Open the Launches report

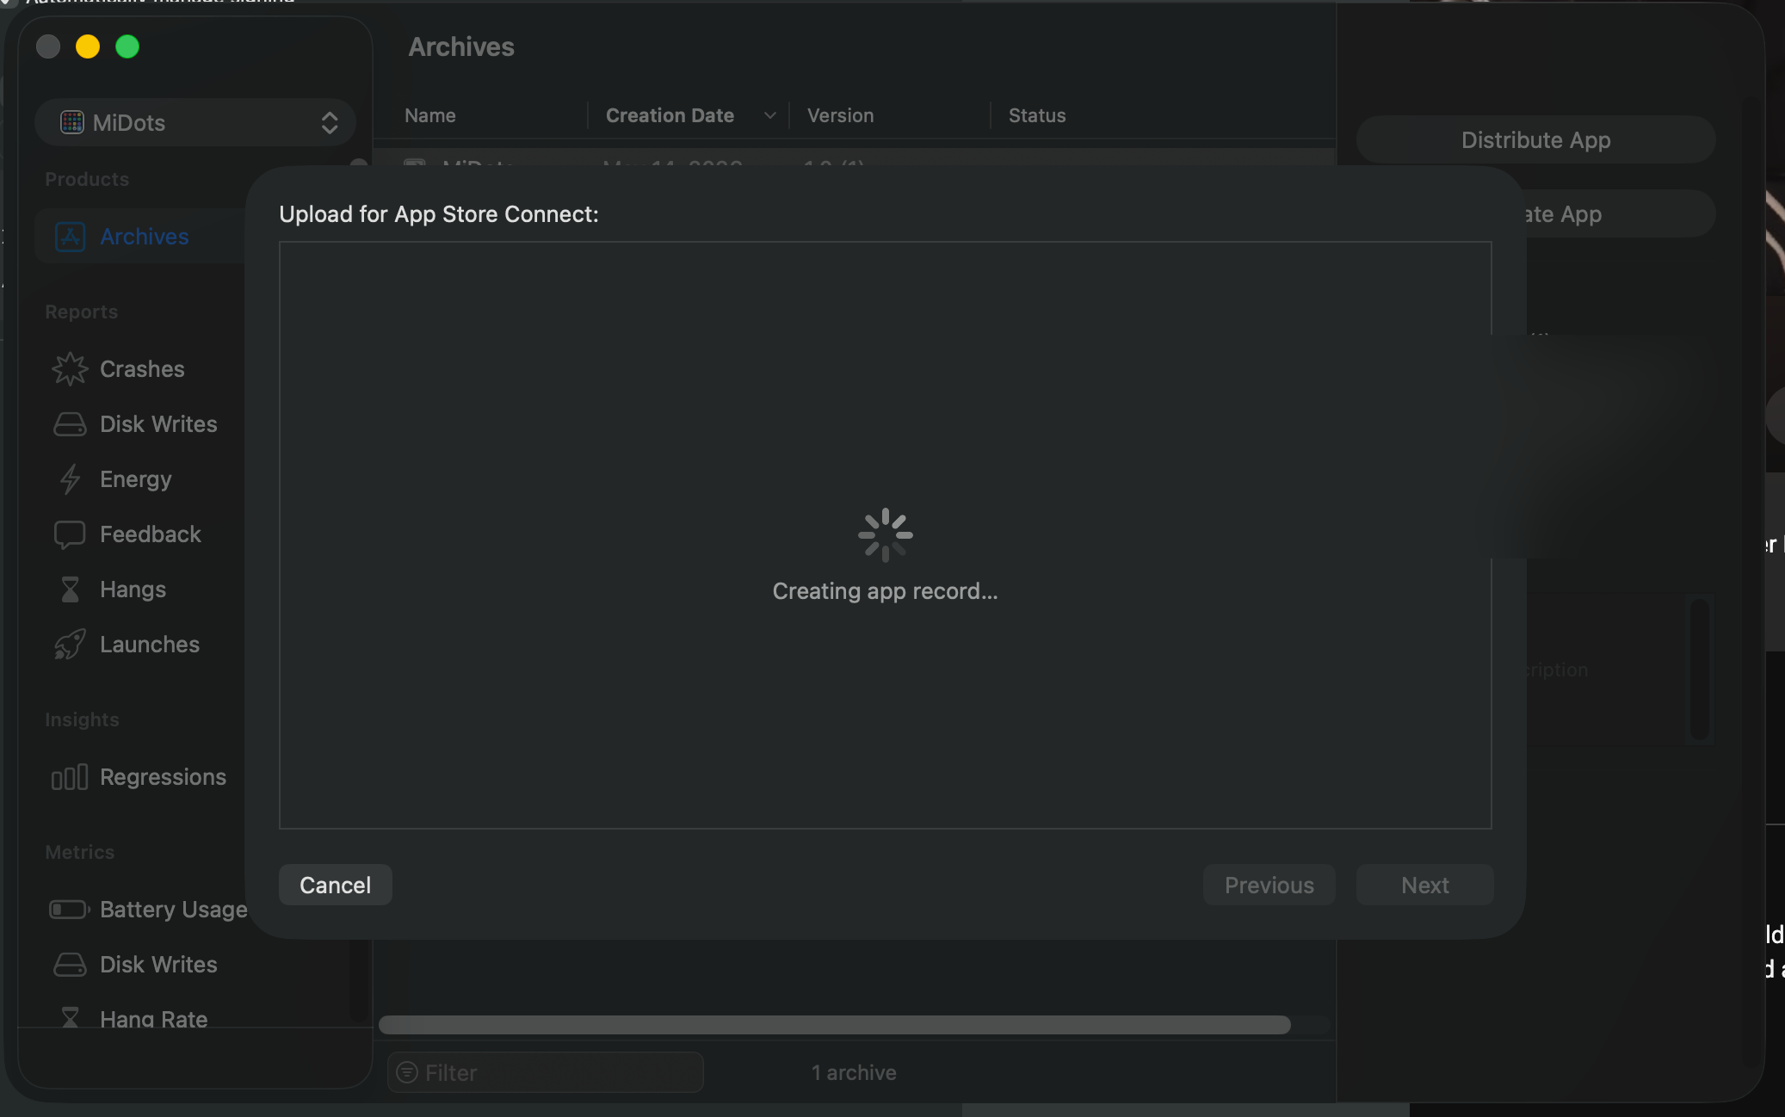click(150, 645)
